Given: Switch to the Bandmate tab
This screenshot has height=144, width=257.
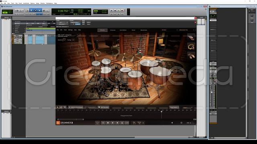Looking at the screenshot, I should (x=144, y=30).
